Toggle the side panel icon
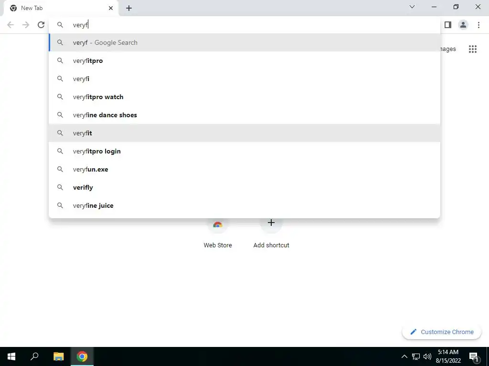The width and height of the screenshot is (489, 366). [448, 25]
